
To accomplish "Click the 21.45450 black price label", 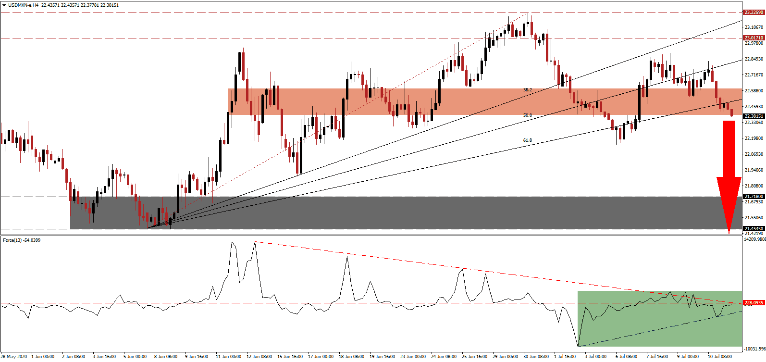I will click(754, 229).
